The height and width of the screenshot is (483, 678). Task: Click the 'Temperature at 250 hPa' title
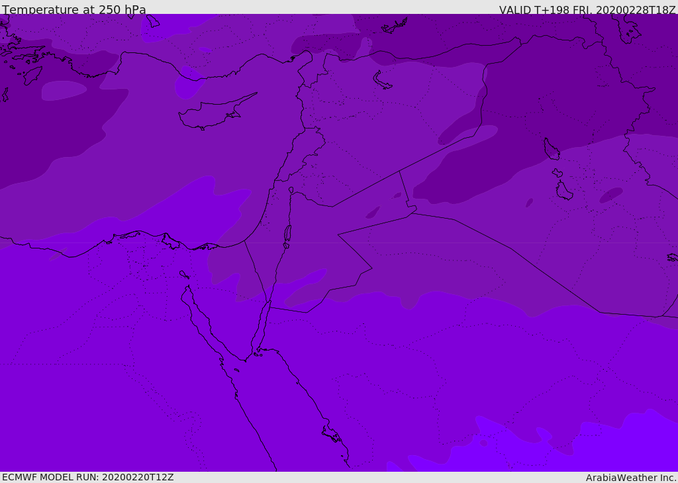(x=74, y=9)
